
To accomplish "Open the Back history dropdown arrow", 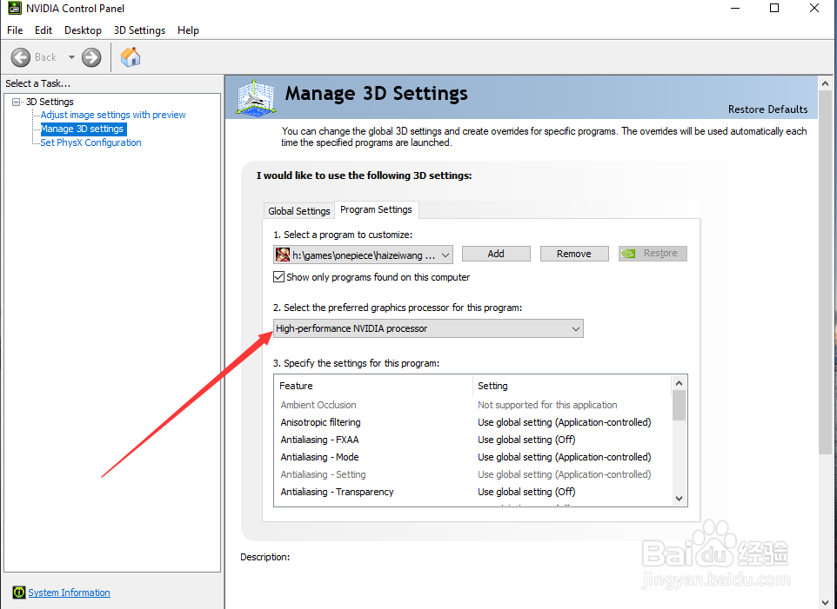I will [71, 57].
